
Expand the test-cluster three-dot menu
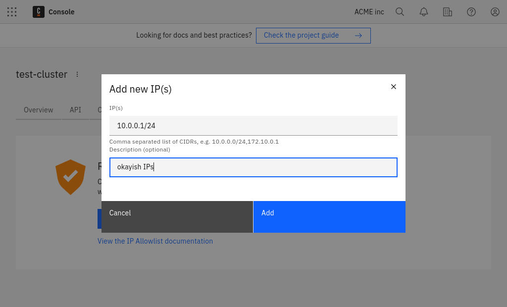tap(77, 74)
